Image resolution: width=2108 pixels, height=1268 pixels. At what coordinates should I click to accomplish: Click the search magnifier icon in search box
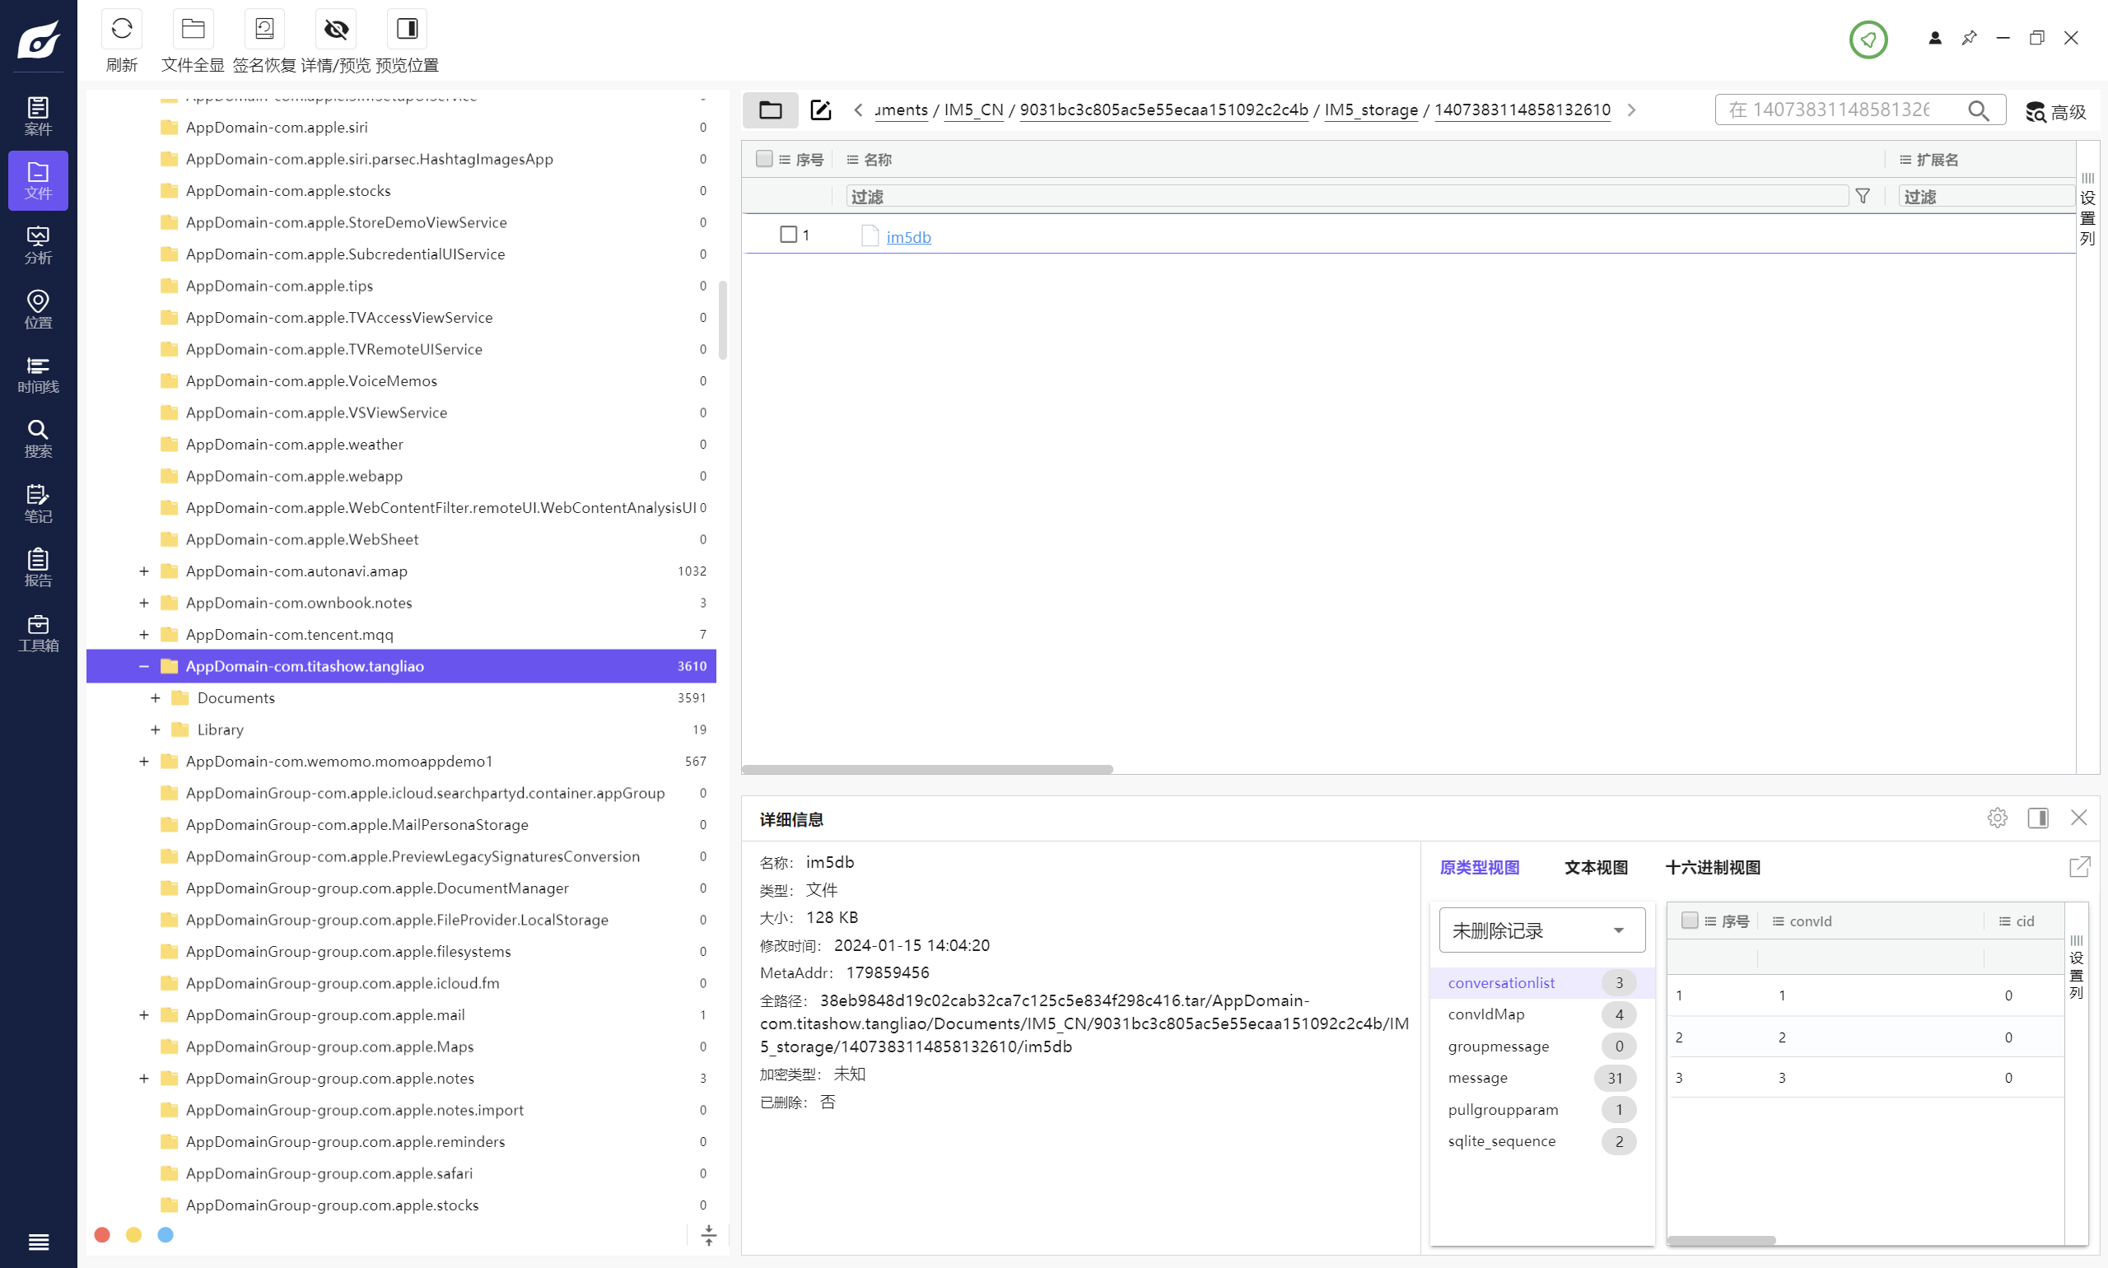[x=1978, y=110]
